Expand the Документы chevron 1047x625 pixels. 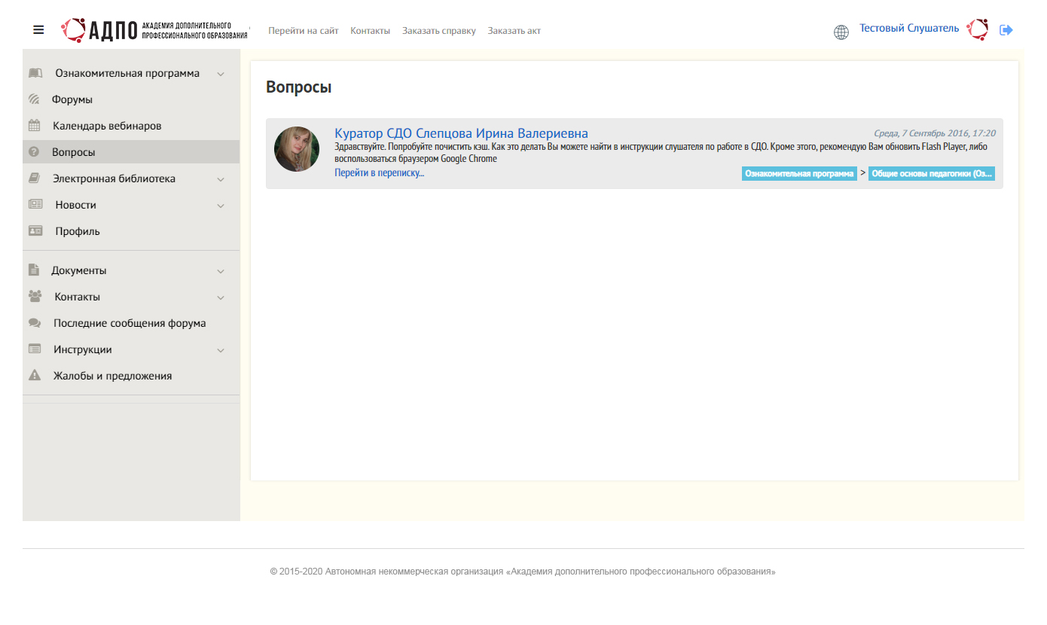[221, 271]
